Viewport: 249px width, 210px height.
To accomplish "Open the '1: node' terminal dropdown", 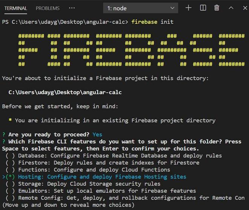I will [141, 8].
